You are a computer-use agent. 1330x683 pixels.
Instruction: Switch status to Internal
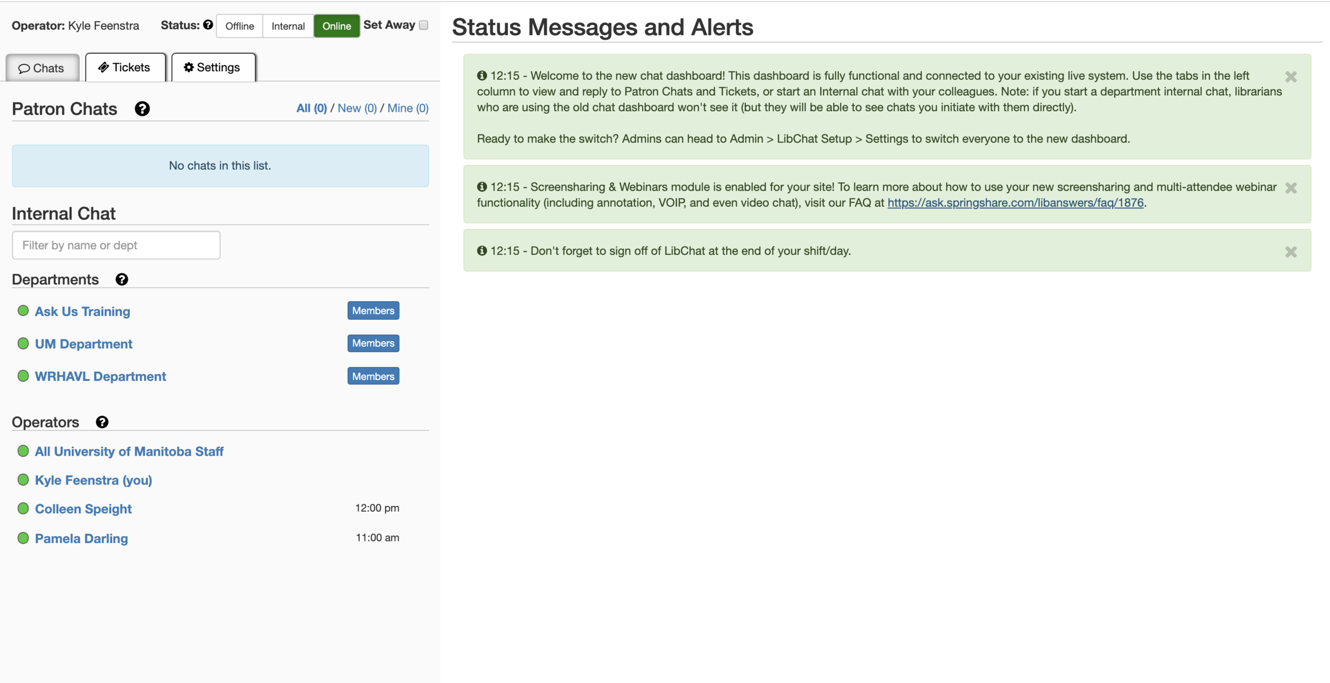click(x=288, y=26)
